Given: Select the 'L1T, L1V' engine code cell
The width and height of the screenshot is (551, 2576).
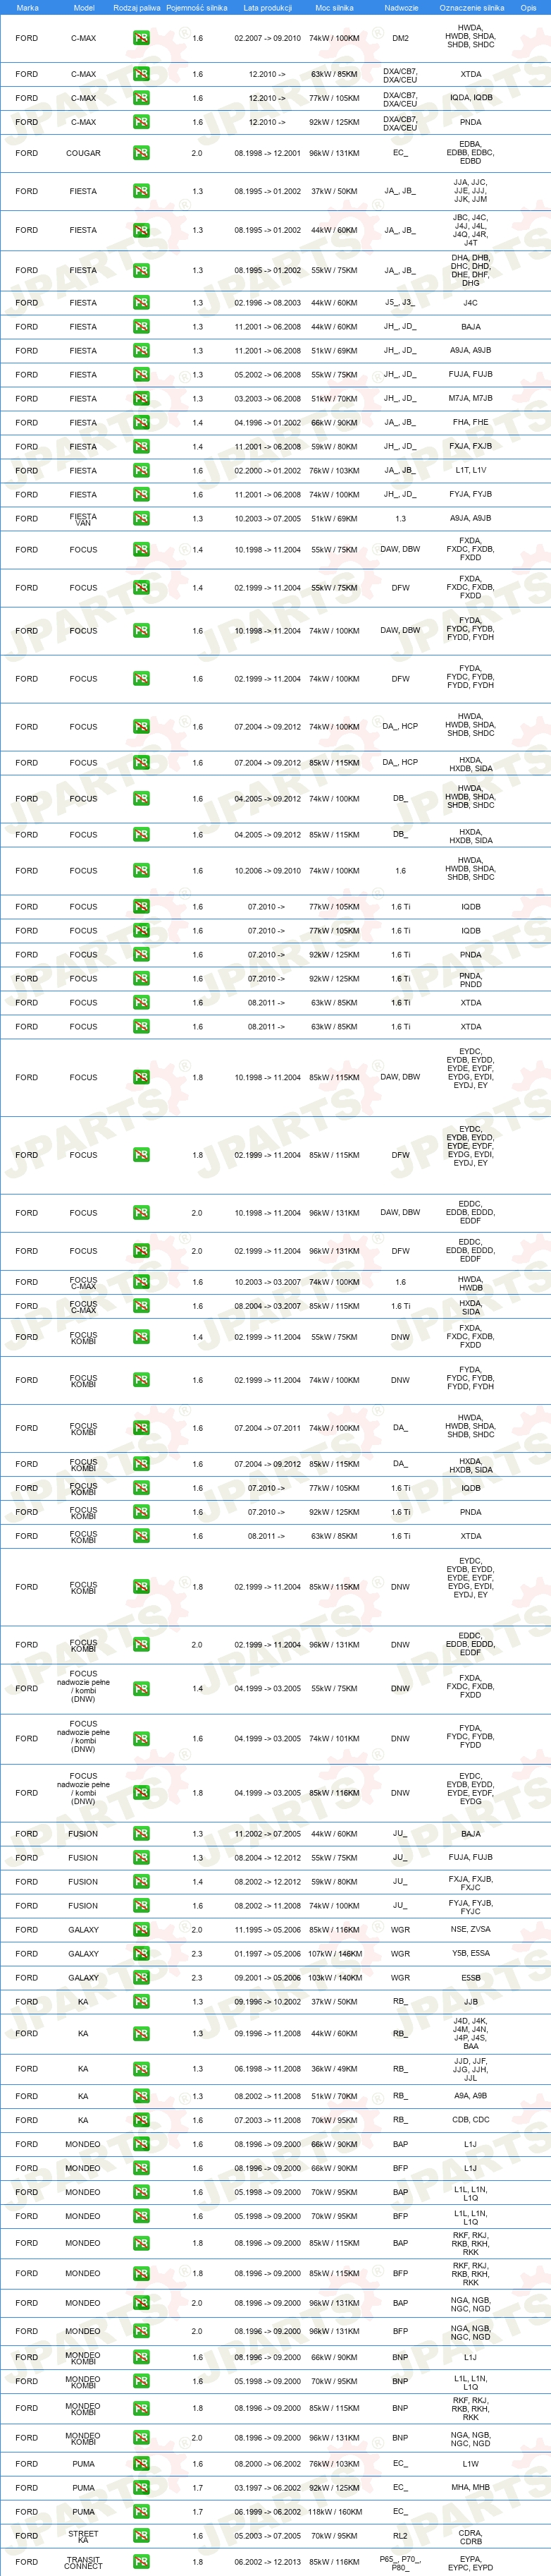Looking at the screenshot, I should [471, 471].
